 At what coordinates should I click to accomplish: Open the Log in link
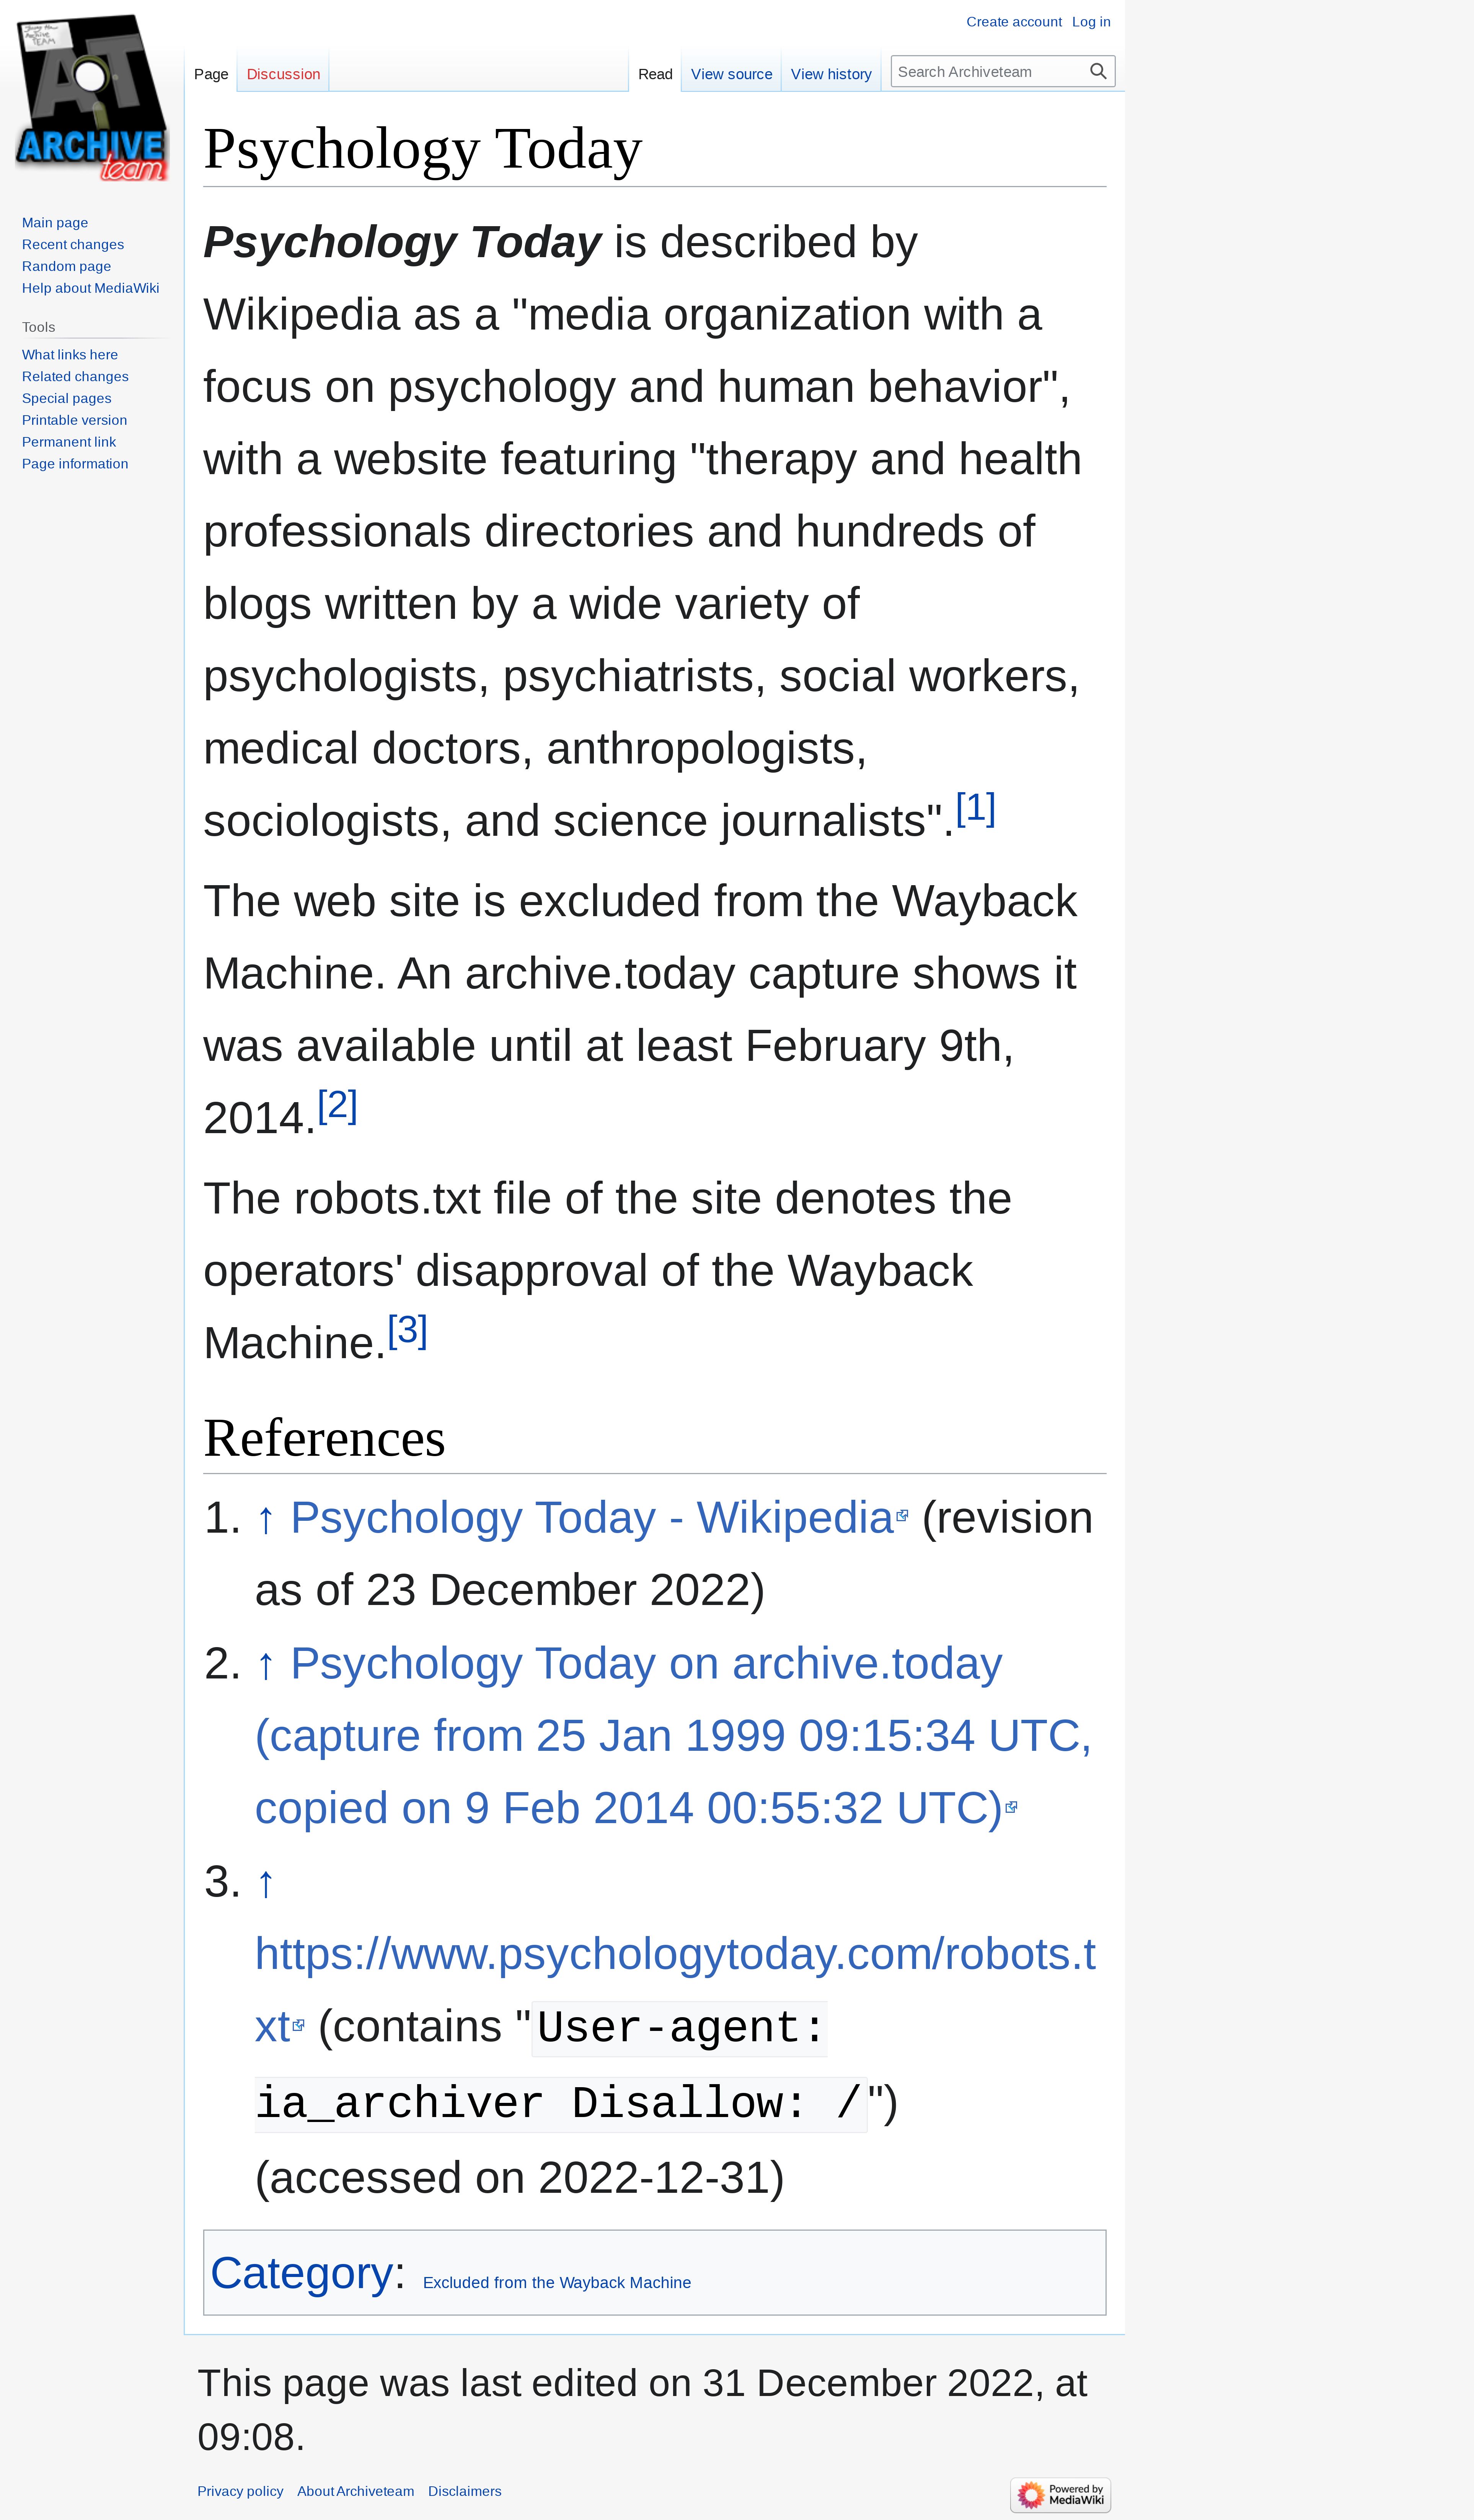point(1091,22)
